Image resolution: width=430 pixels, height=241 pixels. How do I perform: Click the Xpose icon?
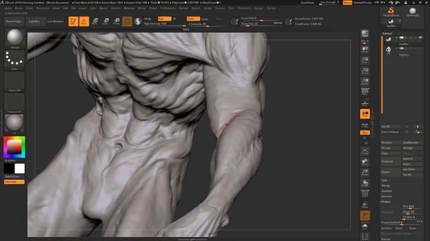click(x=365, y=236)
